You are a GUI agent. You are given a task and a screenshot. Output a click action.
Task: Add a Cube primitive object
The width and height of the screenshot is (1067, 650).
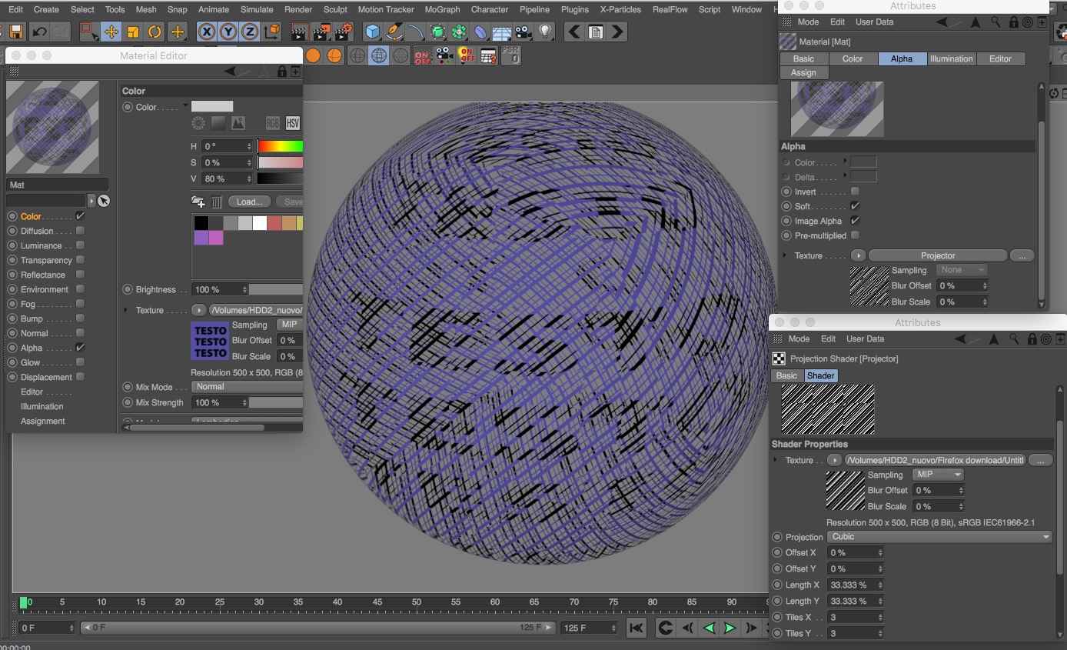tap(373, 32)
